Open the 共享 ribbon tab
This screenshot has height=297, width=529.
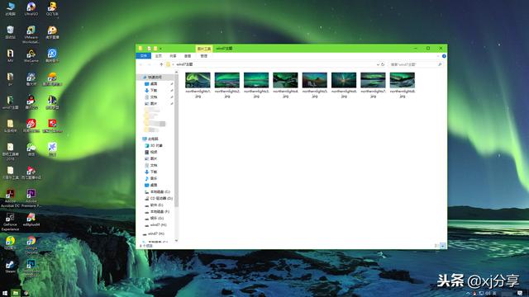[173, 56]
